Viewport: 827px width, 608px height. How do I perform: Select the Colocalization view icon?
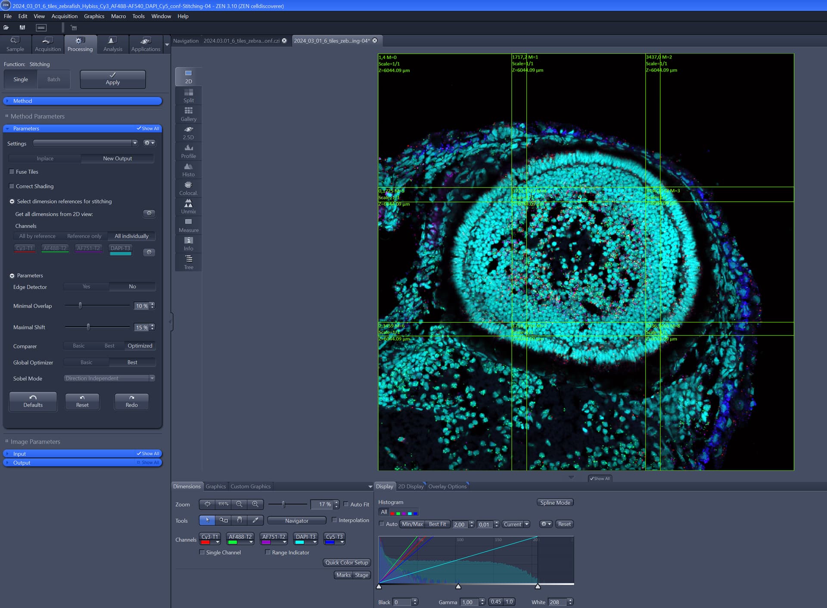(x=188, y=188)
